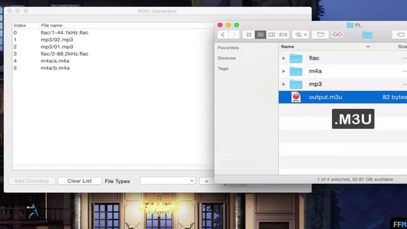407x229 pixels.
Task: Select row m4a/b.m4a in the list
Action: click(113, 68)
